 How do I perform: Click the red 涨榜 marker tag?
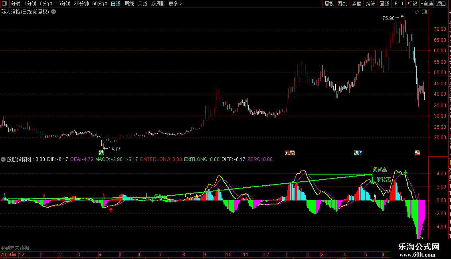point(290,153)
